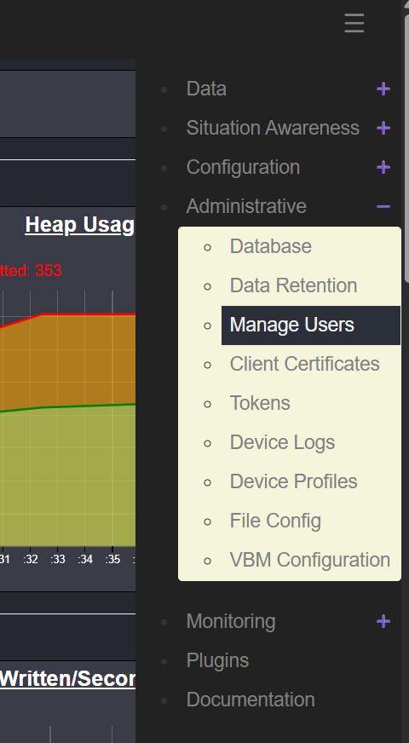The image size is (409, 743).
Task: Open the Plugins menu item
Action: (x=217, y=660)
